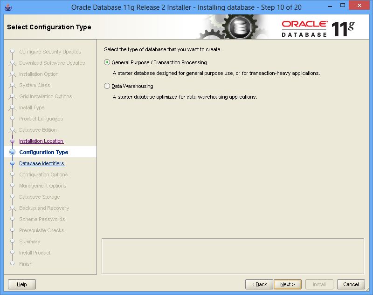Viewport: 373px width, 295px height.
Task: Click the Oracle Database 11g logo
Action: 318,29
